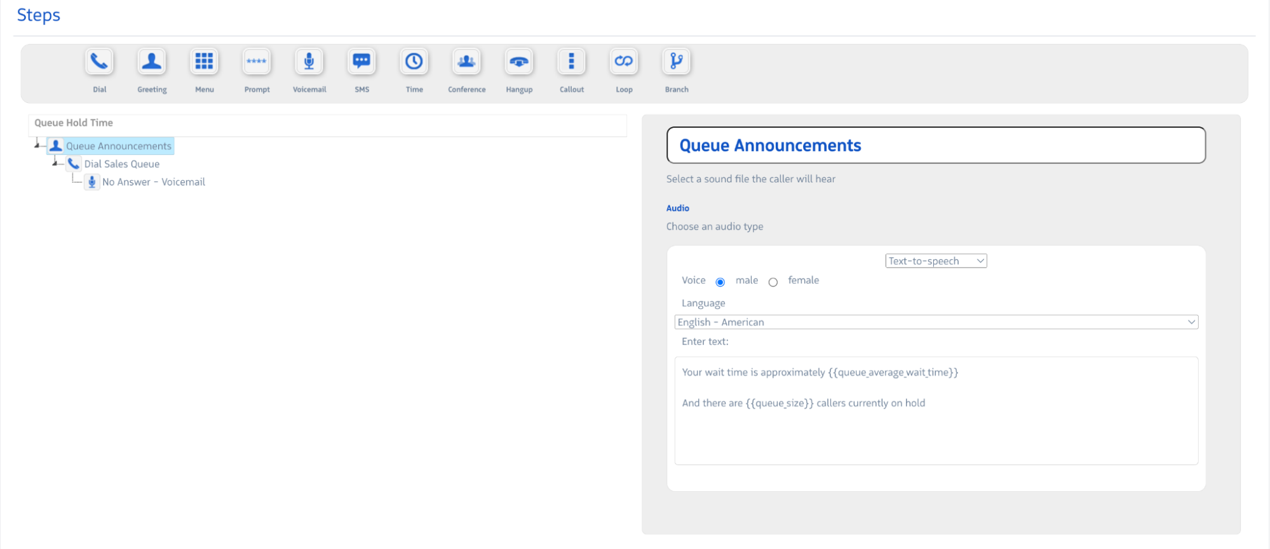Open the Text-to-speech audio type dropdown
This screenshot has height=549, width=1270.
(x=935, y=261)
